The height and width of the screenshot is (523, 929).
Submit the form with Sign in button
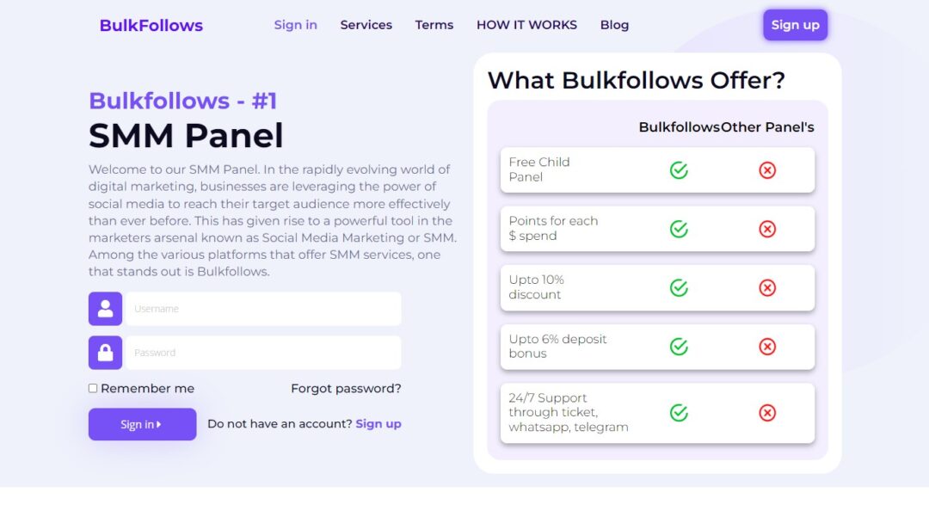[x=142, y=424]
